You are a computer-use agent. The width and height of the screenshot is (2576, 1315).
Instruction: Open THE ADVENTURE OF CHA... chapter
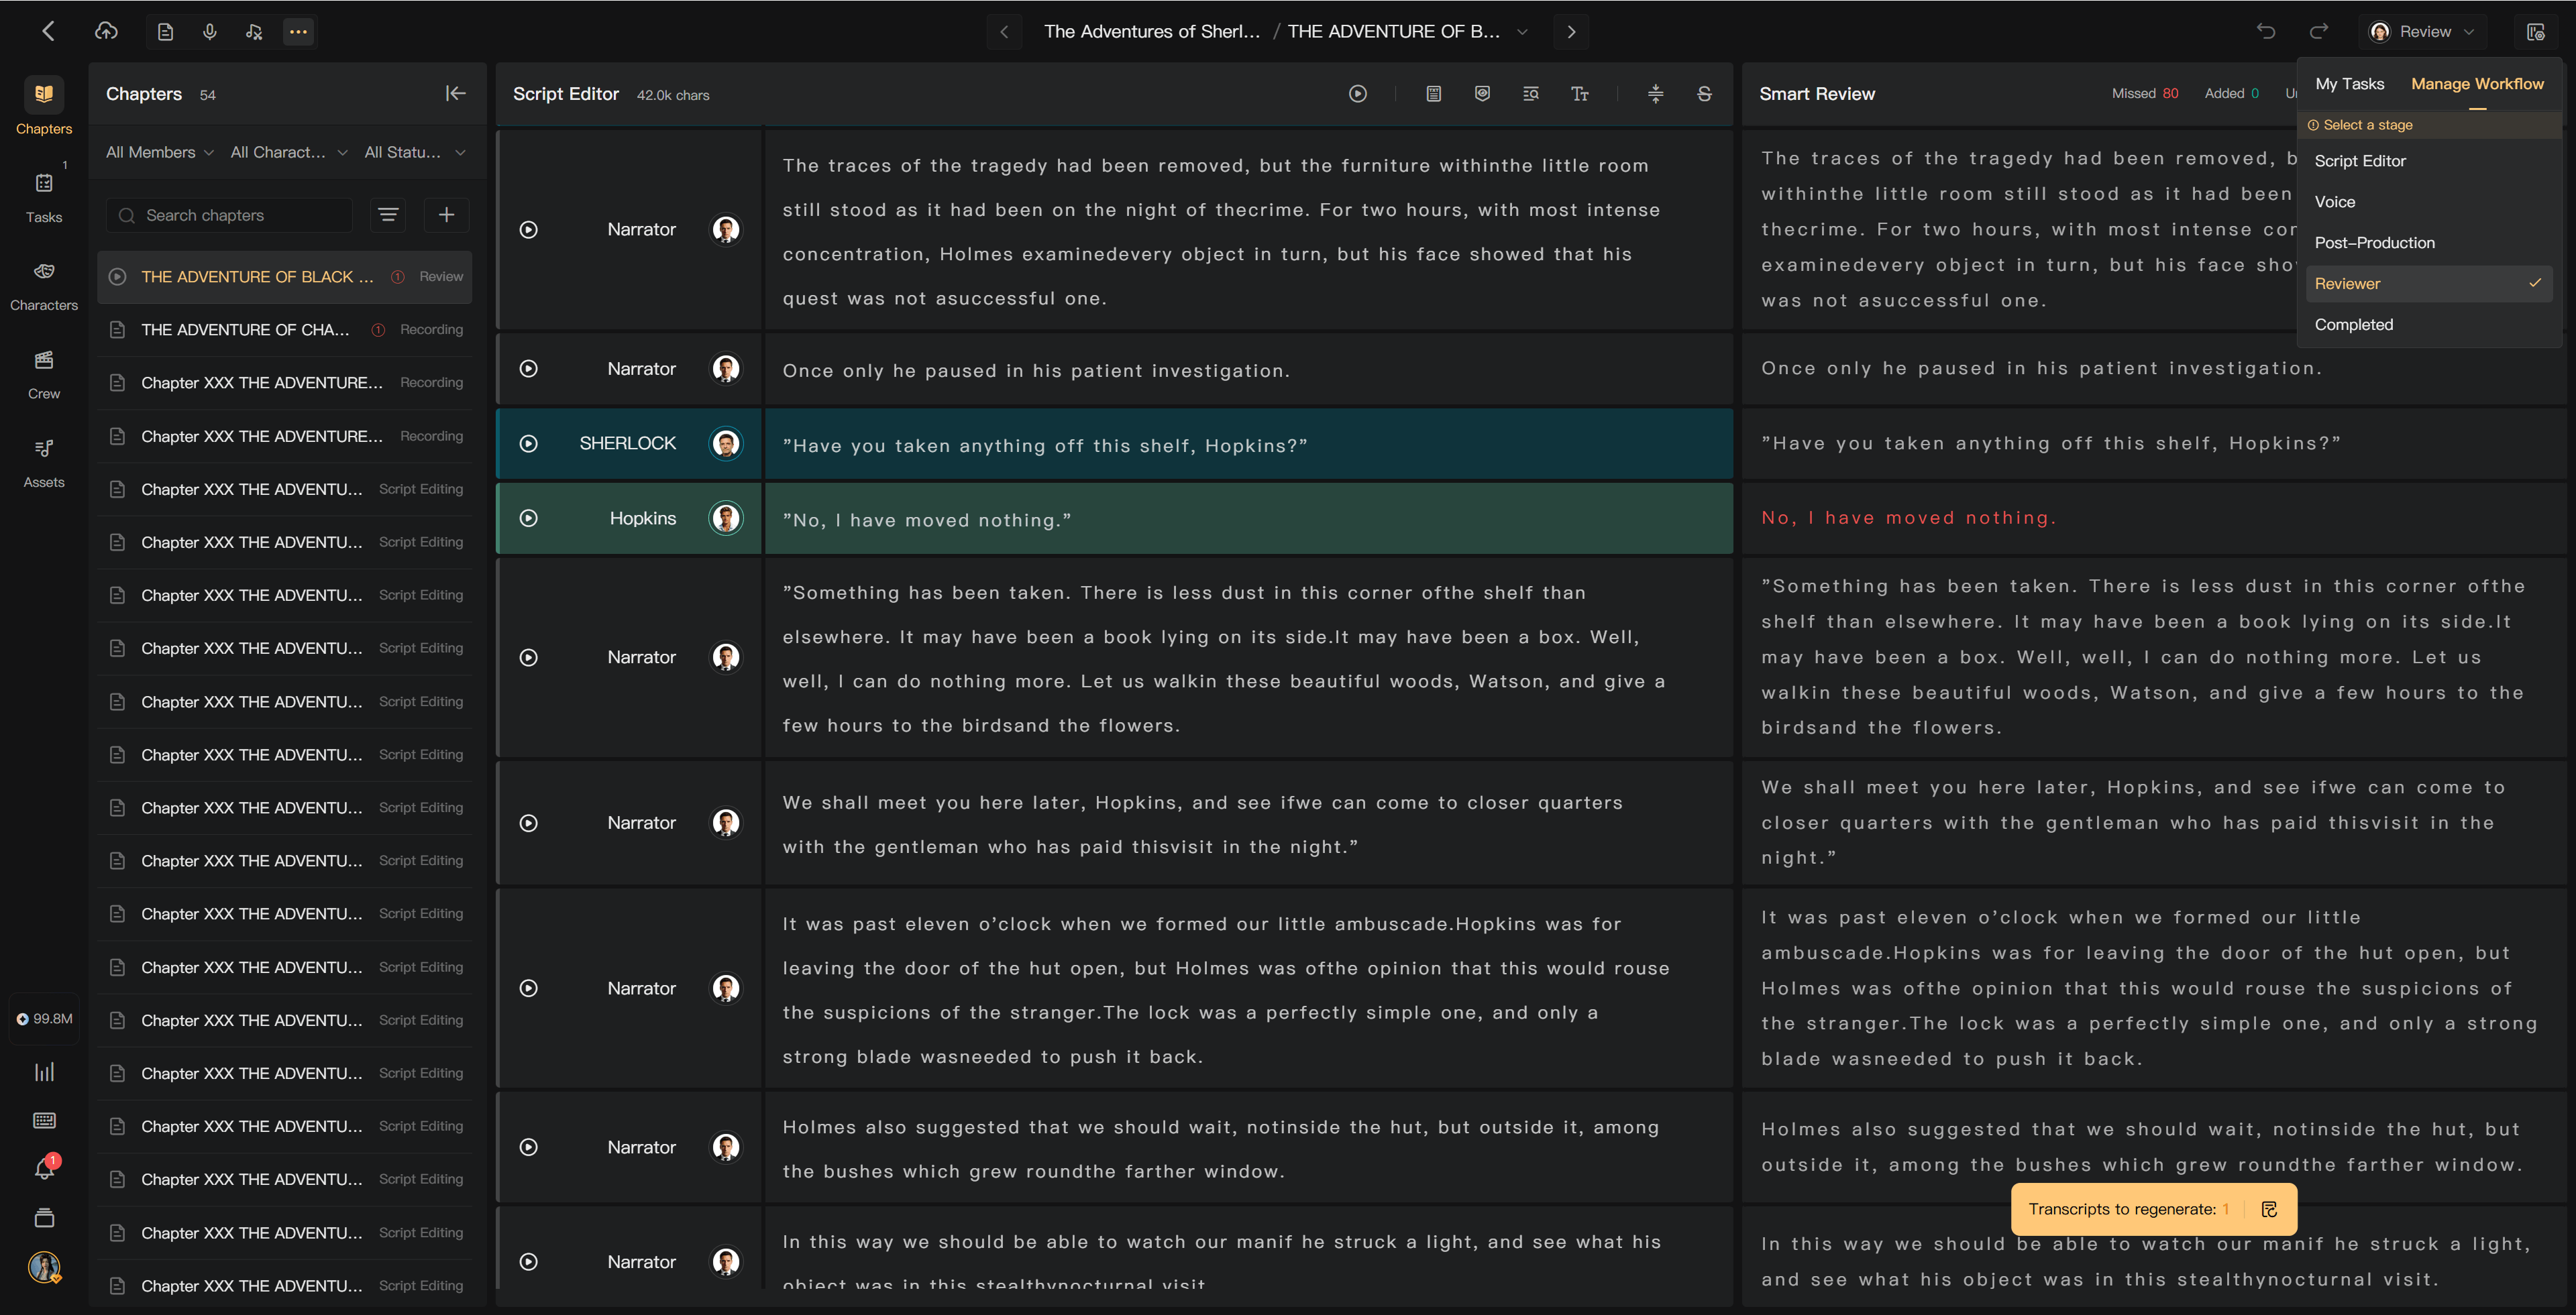point(285,330)
